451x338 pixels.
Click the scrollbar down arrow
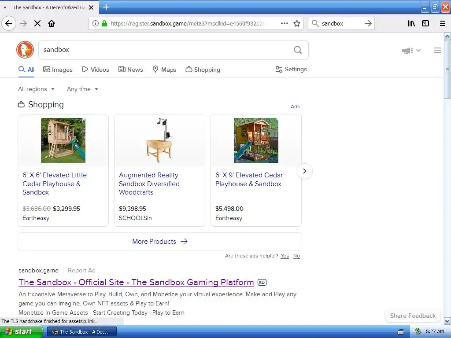pyautogui.click(x=447, y=321)
